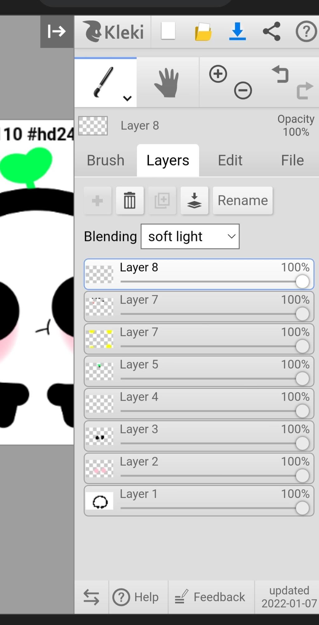Zoom in with the plus magnifier icon
The width and height of the screenshot is (319, 625).
pyautogui.click(x=218, y=74)
